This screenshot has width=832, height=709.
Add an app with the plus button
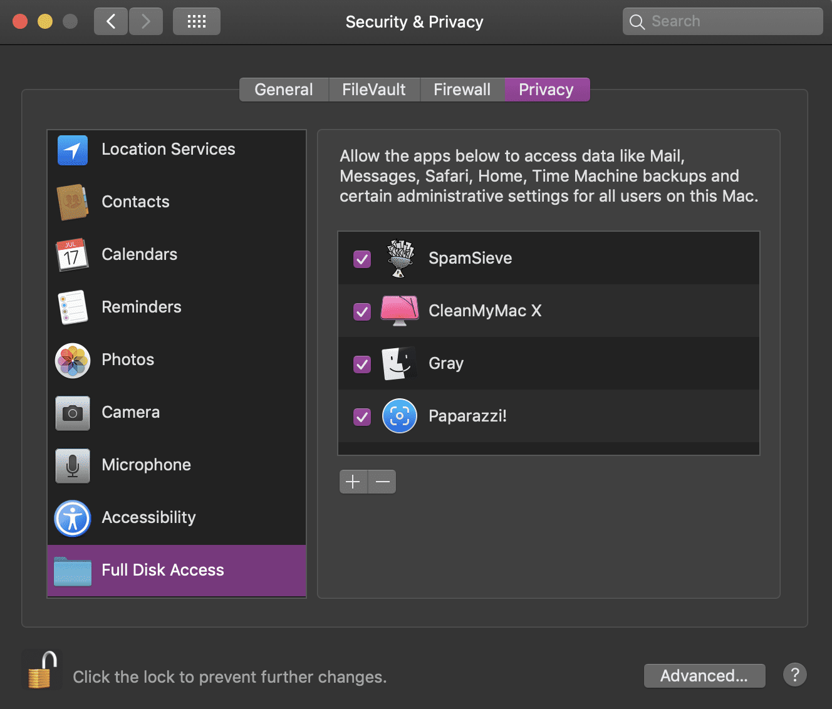(x=353, y=482)
